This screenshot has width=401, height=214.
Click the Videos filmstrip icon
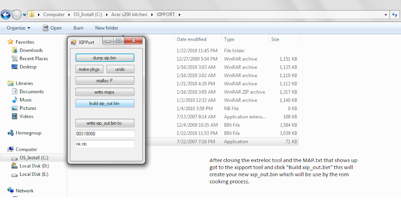point(15,116)
